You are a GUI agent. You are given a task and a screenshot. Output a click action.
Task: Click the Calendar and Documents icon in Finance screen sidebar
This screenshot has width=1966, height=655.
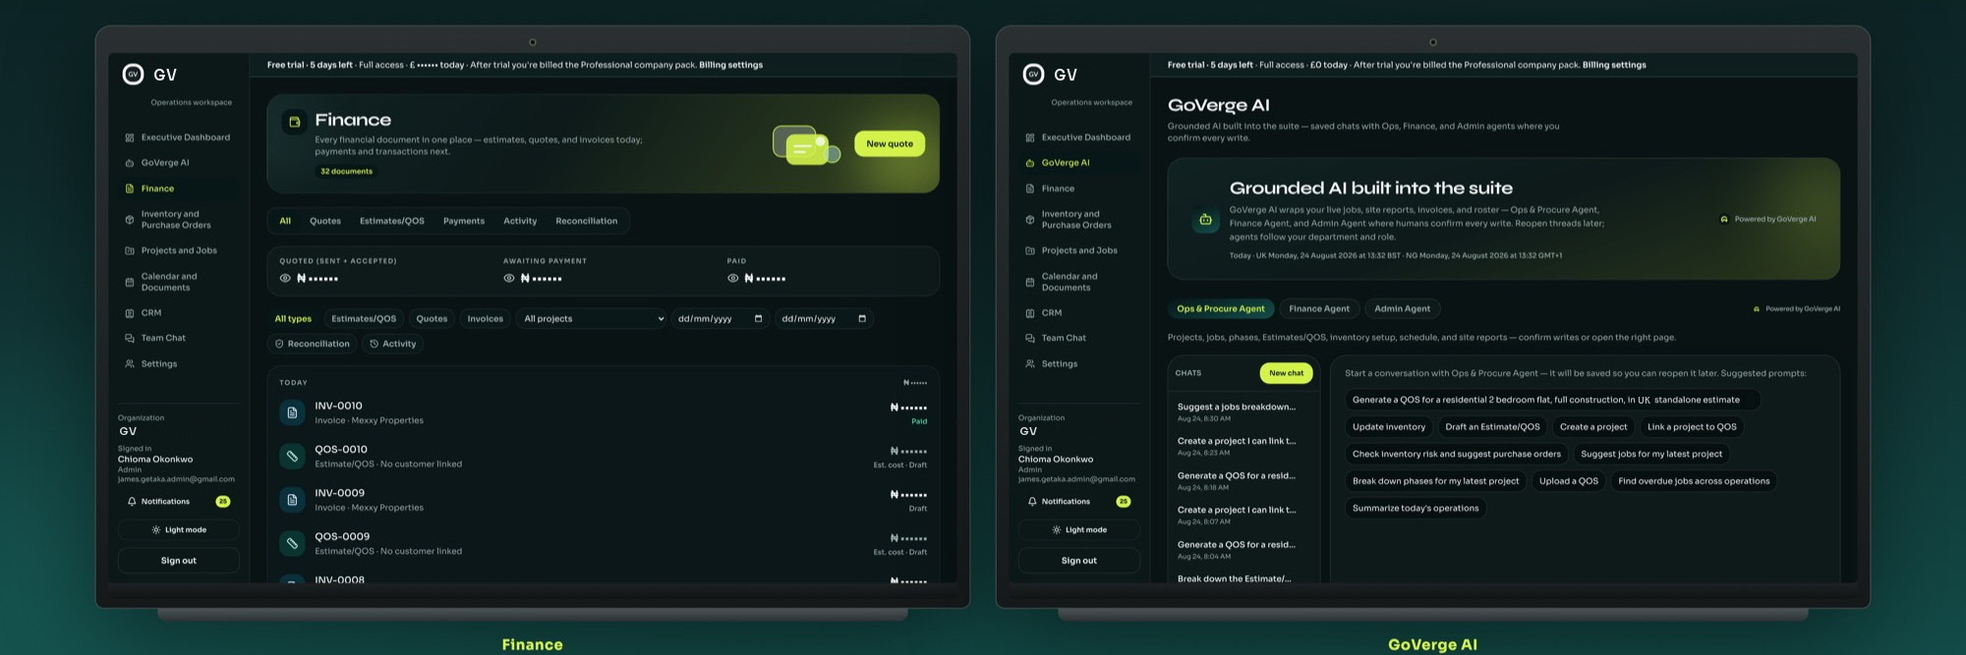130,282
